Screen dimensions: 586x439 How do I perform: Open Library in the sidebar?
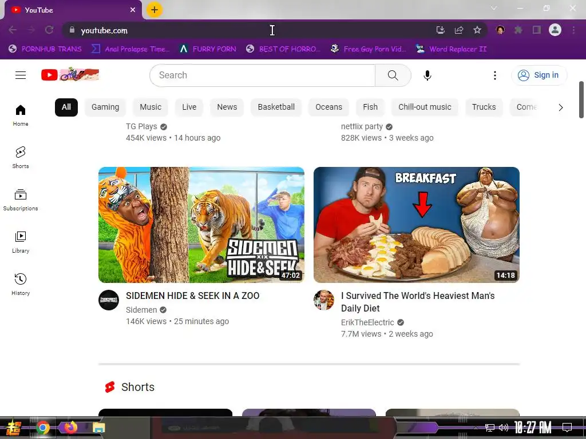[21, 242]
